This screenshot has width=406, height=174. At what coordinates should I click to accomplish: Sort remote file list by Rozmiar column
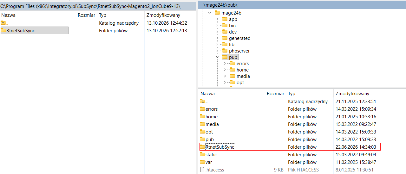(272, 93)
